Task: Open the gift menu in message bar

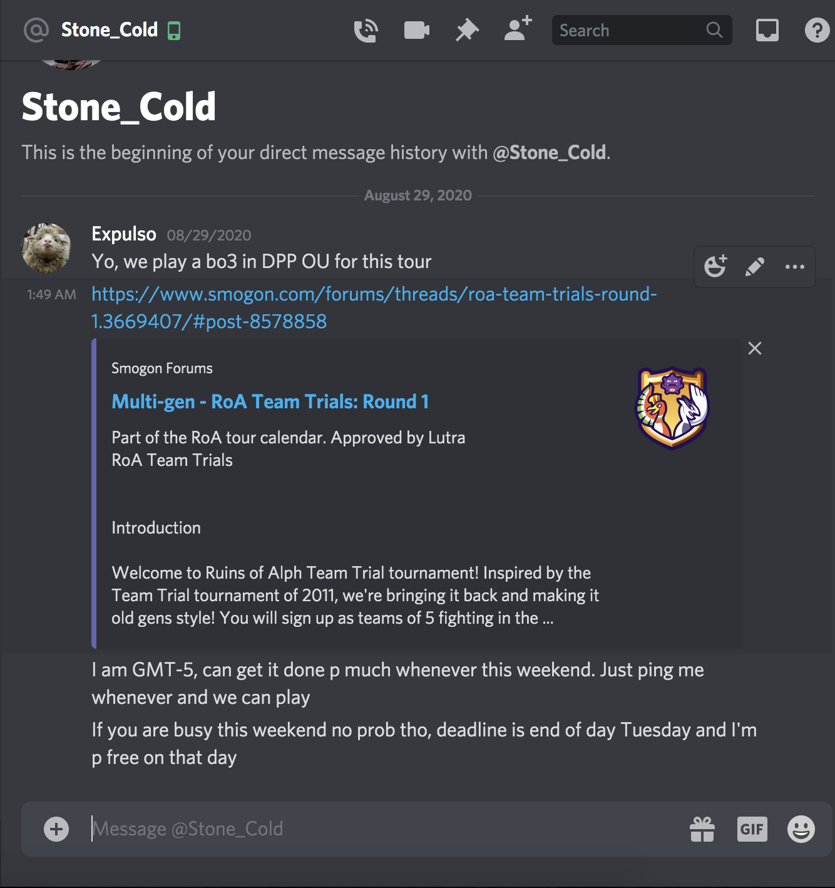Action: [702, 829]
